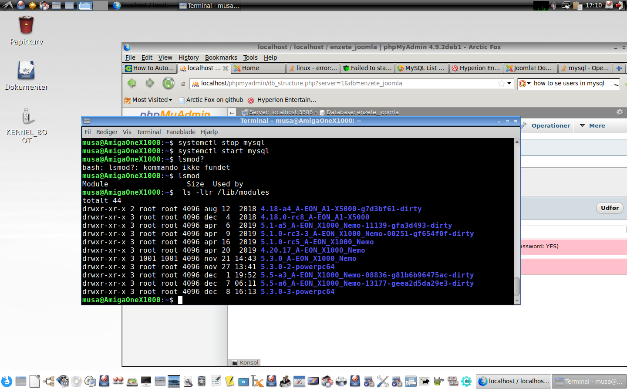The image size is (627, 392).
Task: Collapse the phpMyAdmin navigation panel arrow
Action: (x=232, y=112)
